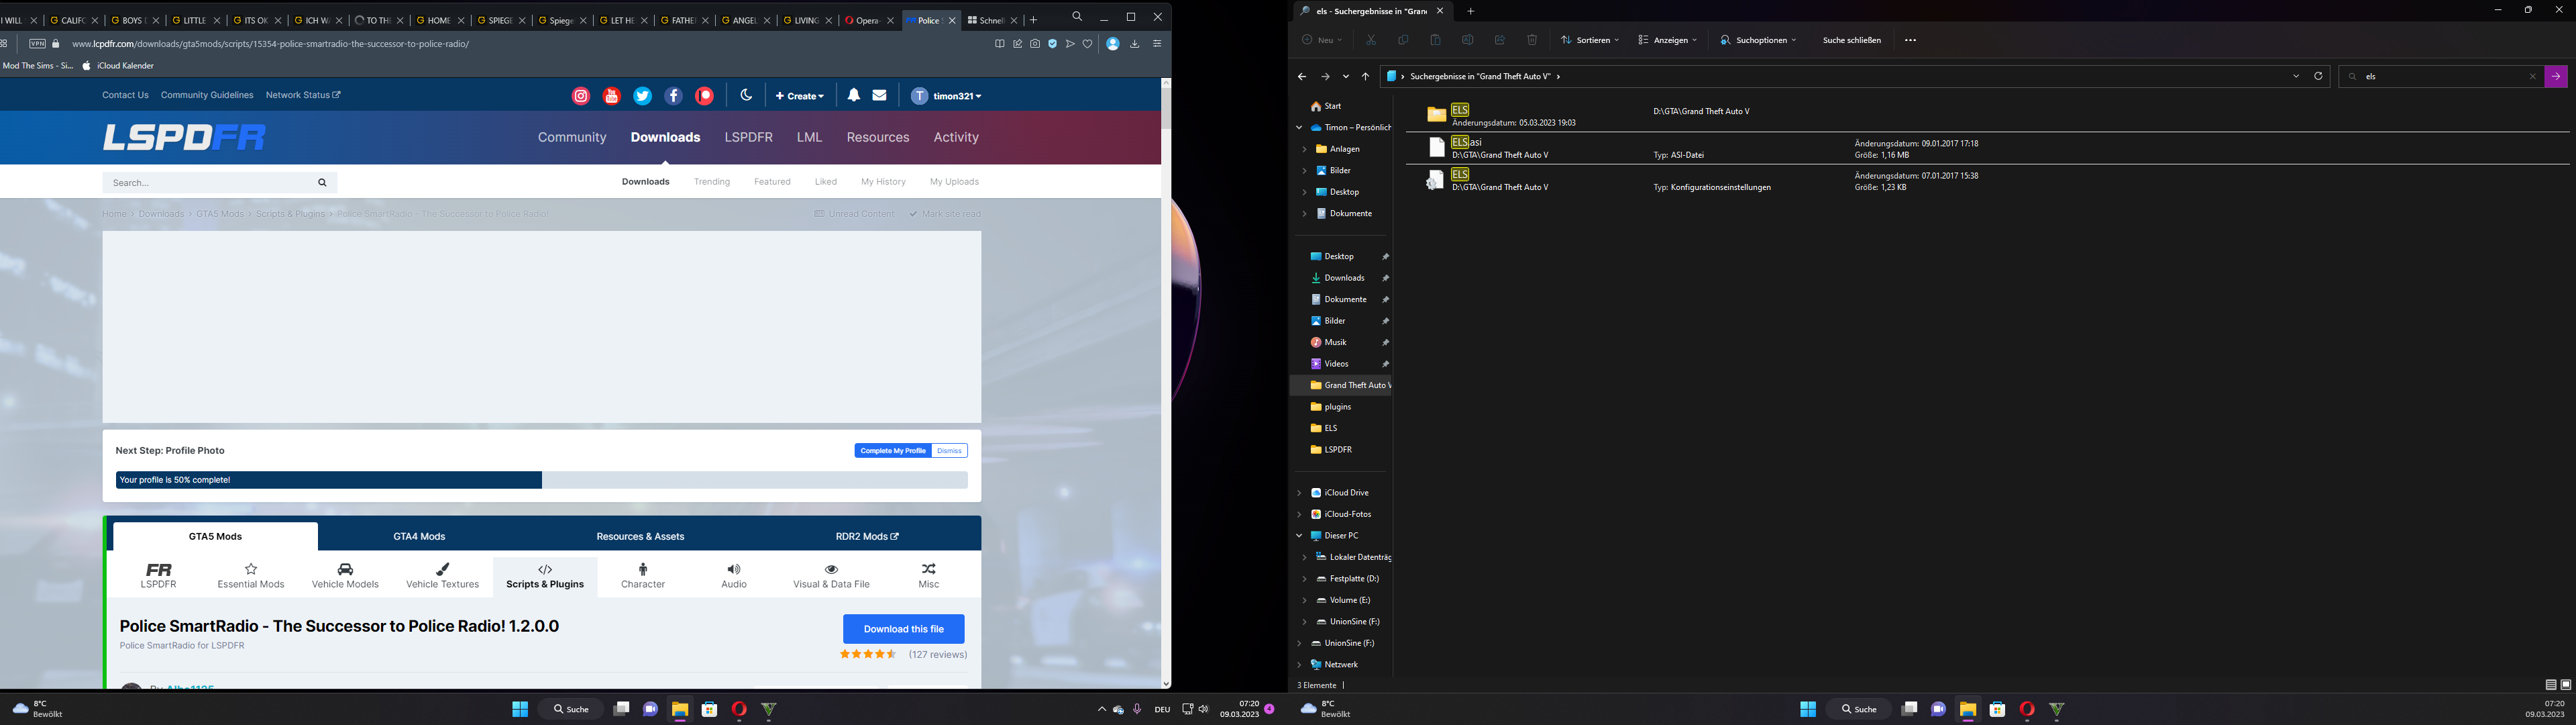The image size is (2576, 725).
Task: Click Download this file button
Action: click(903, 629)
